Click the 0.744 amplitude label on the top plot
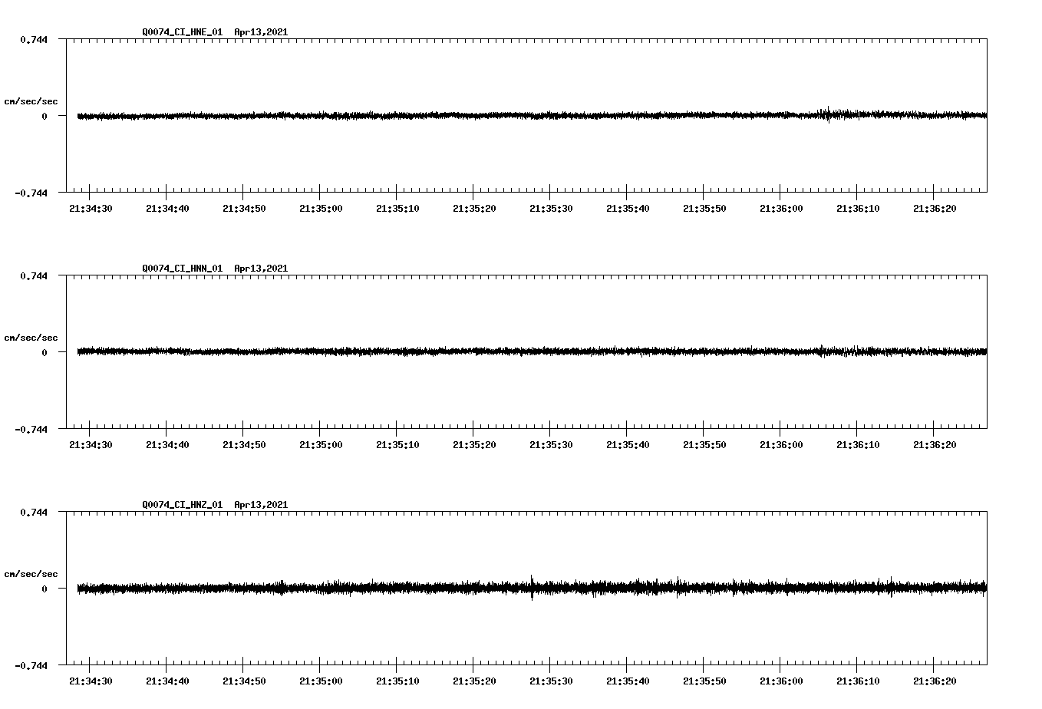 34,38
